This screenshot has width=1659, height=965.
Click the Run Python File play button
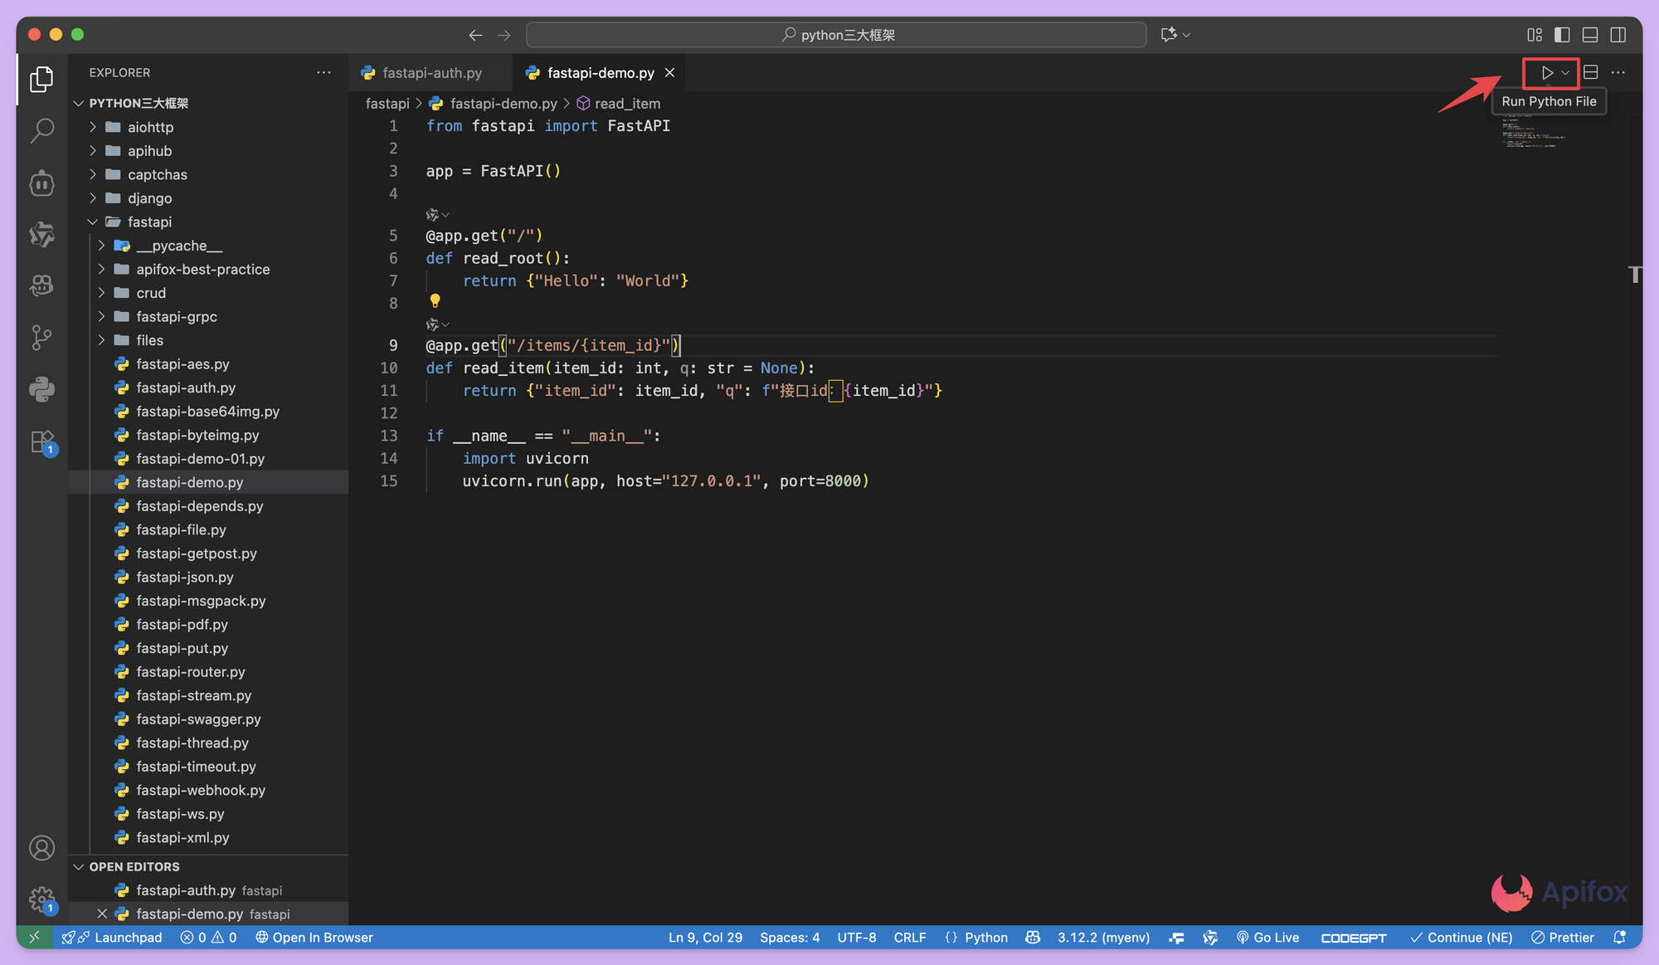tap(1546, 73)
